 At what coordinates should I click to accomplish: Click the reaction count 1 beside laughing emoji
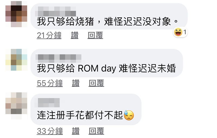coord(185,32)
